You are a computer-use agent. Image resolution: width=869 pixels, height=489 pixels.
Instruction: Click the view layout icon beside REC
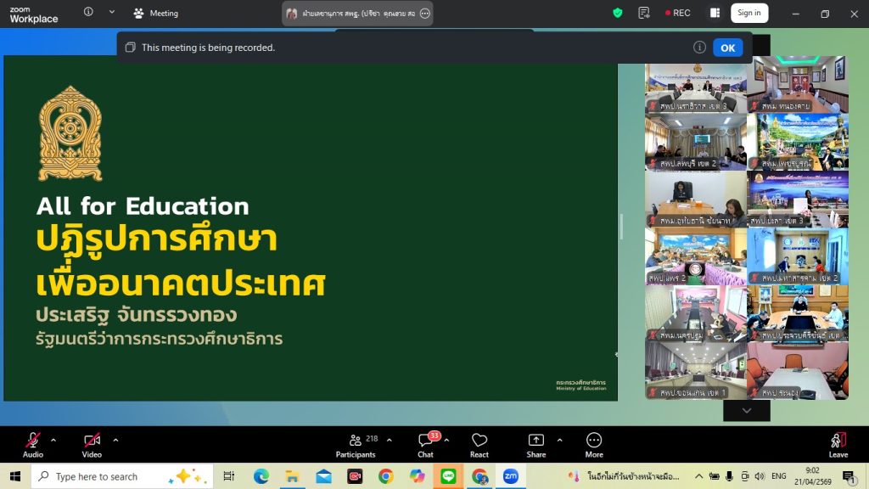click(x=715, y=13)
